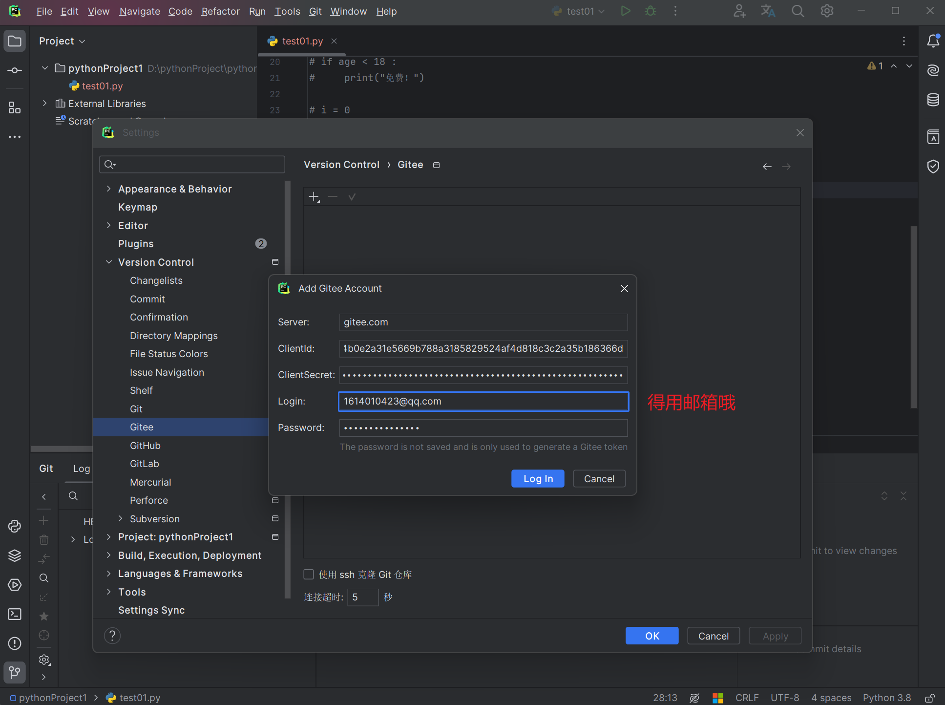The height and width of the screenshot is (705, 945).
Task: Click Python 3.8 interpreter in status bar
Action: coord(887,698)
